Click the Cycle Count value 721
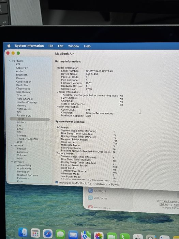The width and height of the screenshot is (179, 239). [88, 110]
